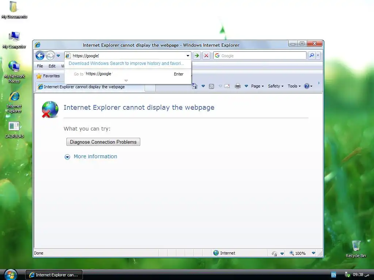Viewport: 374px width, 280px height.
Task: Click the magnifier Search button
Action: point(312,55)
